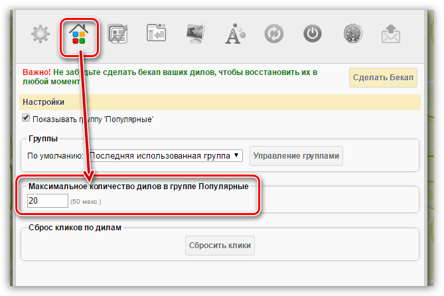Viewport: 444px width, 296px height.
Task: Click the 'Показывать группу Популярные' label text
Action: [x=93, y=119]
